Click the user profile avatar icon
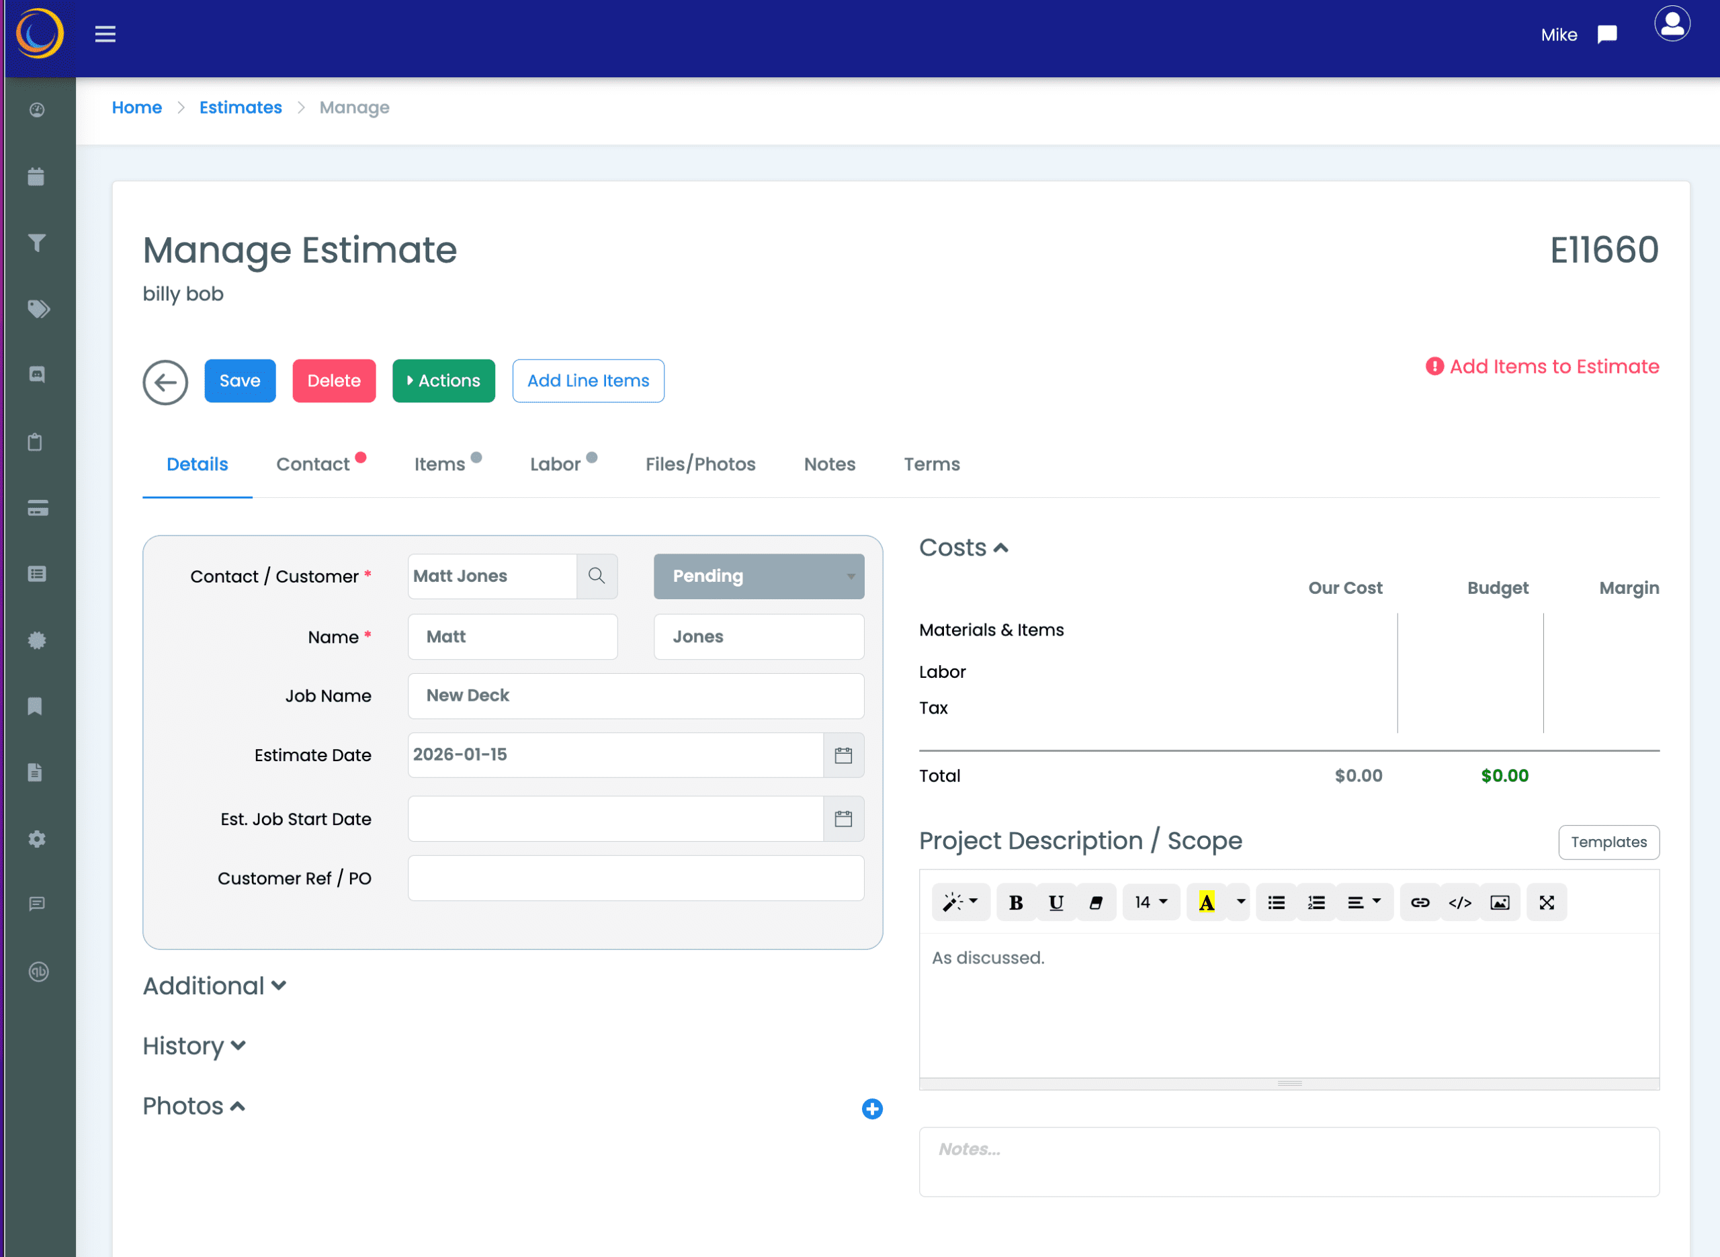The image size is (1720, 1257). pos(1672,24)
